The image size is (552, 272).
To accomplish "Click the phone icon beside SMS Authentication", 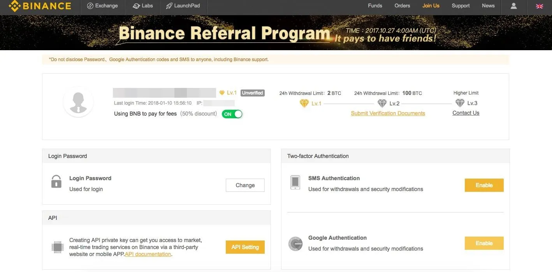I will [295, 183].
